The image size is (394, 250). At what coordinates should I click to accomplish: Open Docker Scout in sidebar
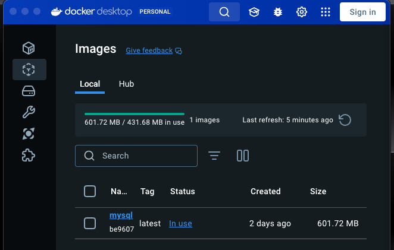click(29, 134)
